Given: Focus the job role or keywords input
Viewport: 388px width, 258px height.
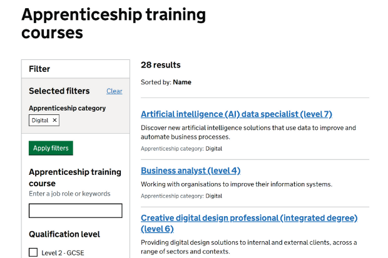Looking at the screenshot, I should (75, 211).
